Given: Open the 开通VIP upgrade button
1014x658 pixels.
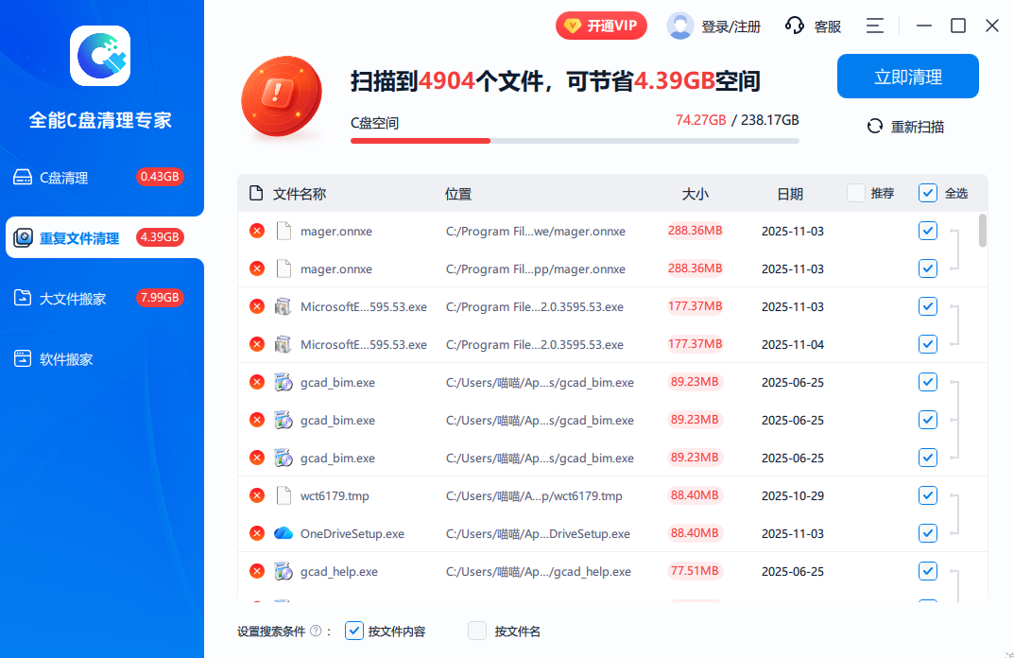Looking at the screenshot, I should [601, 26].
